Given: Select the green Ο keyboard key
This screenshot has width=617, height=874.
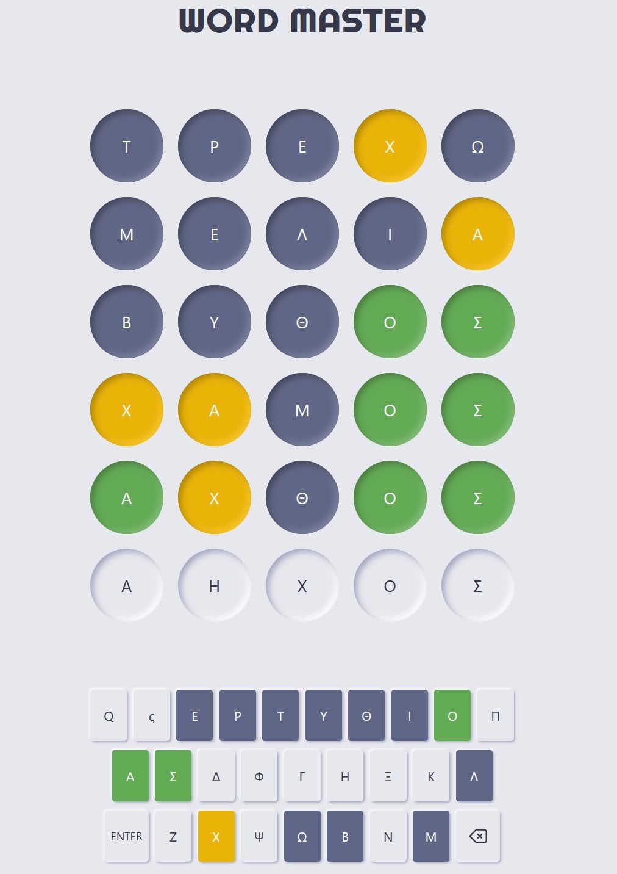Looking at the screenshot, I should pos(452,715).
